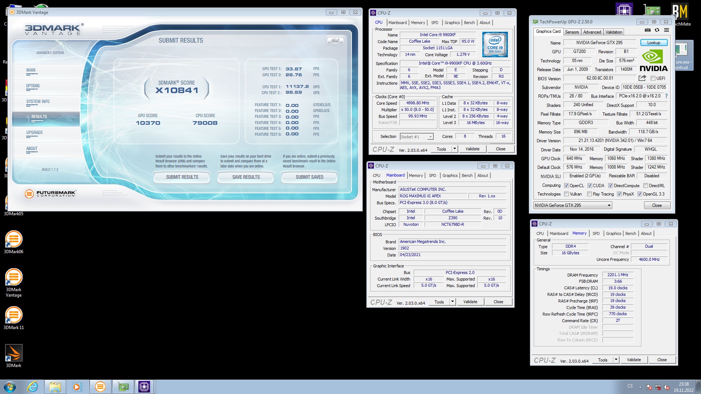Click Tools button in Mainboard CPU-Z window
Viewport: 701px width, 394px height.
[439, 302]
